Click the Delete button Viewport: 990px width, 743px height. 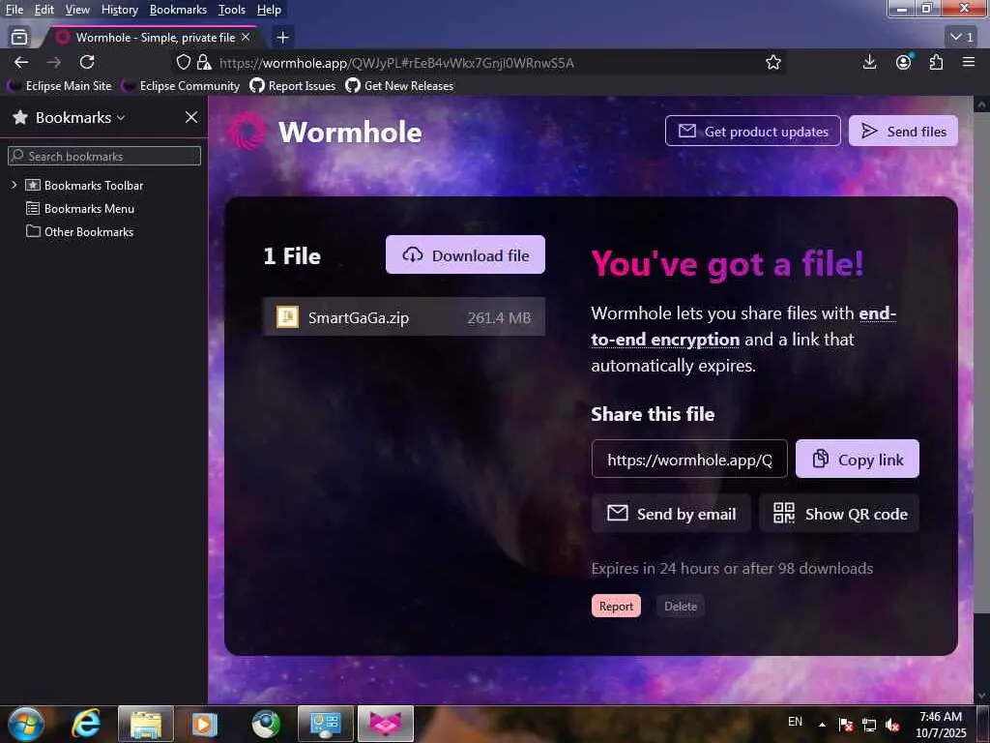tap(681, 606)
